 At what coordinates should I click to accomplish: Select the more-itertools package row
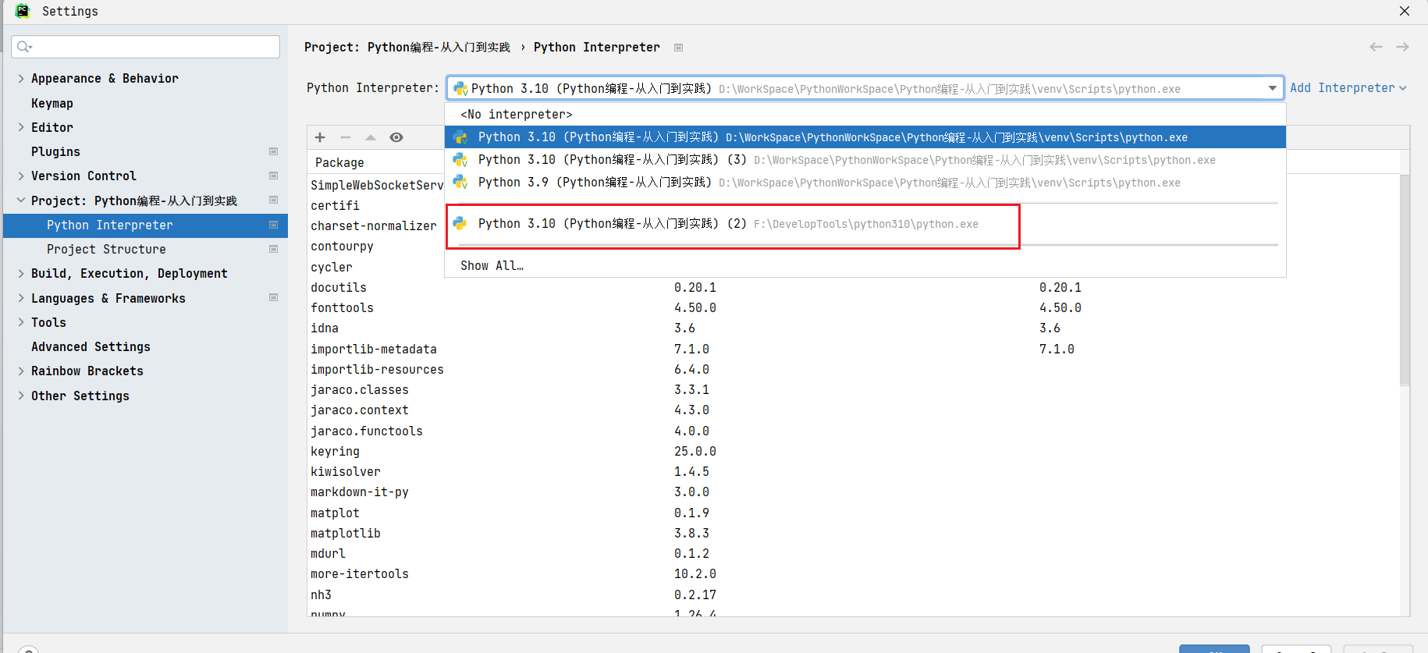[854, 573]
